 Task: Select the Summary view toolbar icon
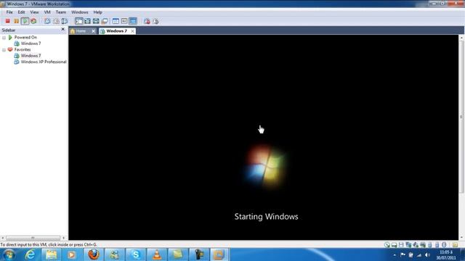pyautogui.click(x=116, y=21)
